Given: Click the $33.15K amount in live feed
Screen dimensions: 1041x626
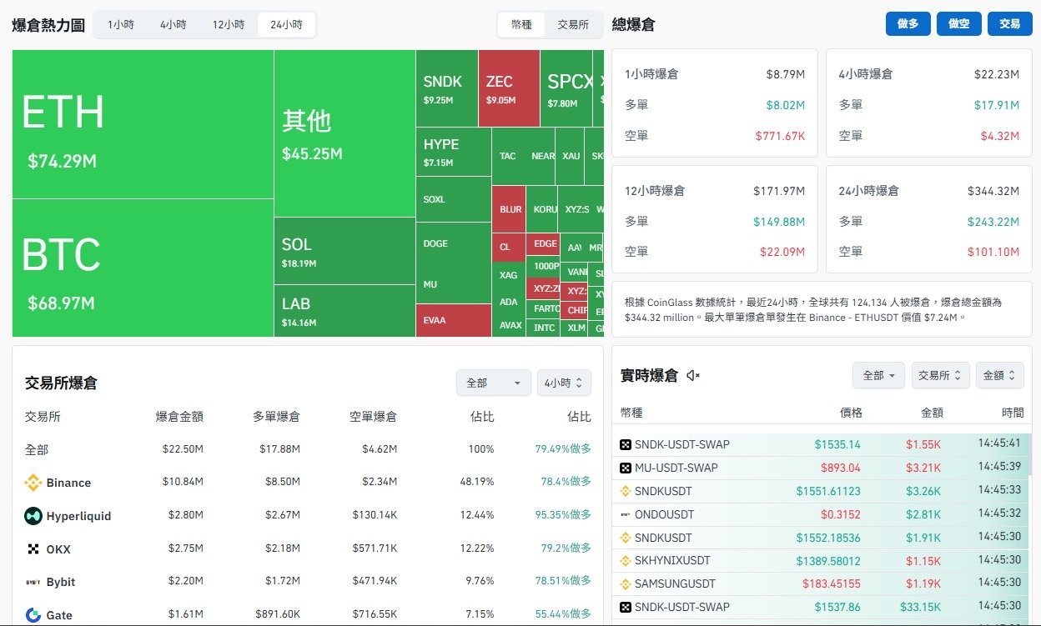Looking at the screenshot, I should 920,607.
